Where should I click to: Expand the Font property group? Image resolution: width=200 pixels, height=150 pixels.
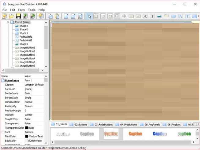[x=3, y=132]
